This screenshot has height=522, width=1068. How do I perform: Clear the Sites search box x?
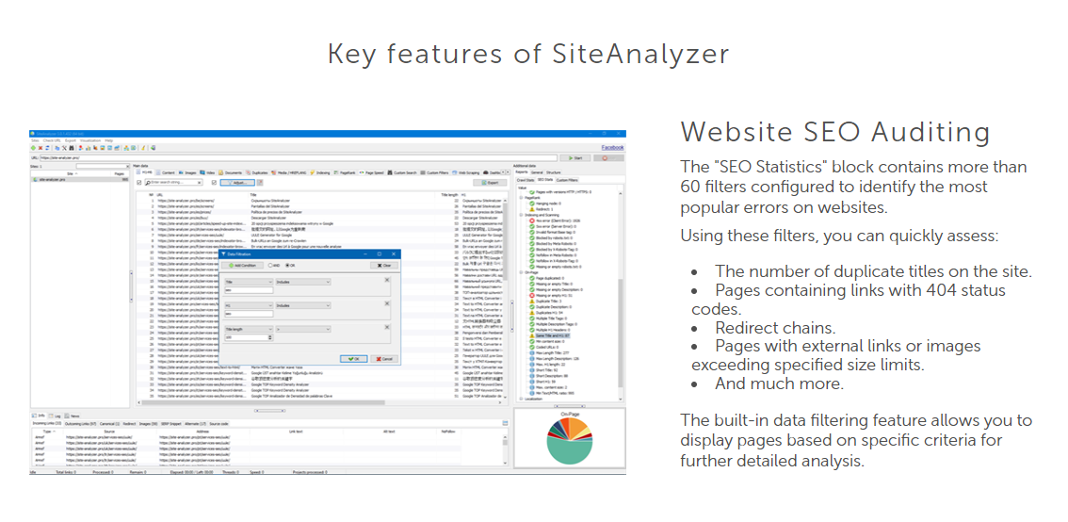click(128, 166)
